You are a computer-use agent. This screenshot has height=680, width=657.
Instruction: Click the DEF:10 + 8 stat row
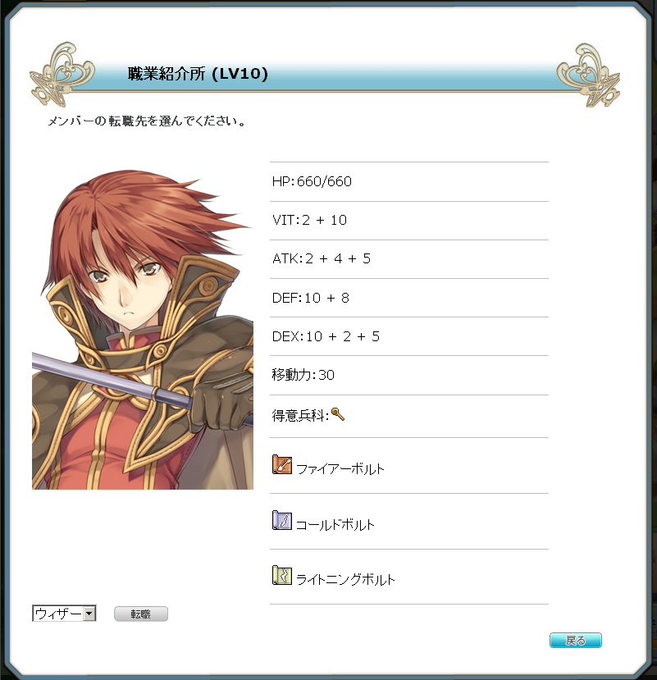click(409, 298)
